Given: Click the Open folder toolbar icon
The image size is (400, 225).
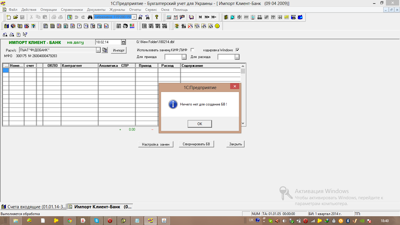Looking at the screenshot, I should tap(16, 17).
